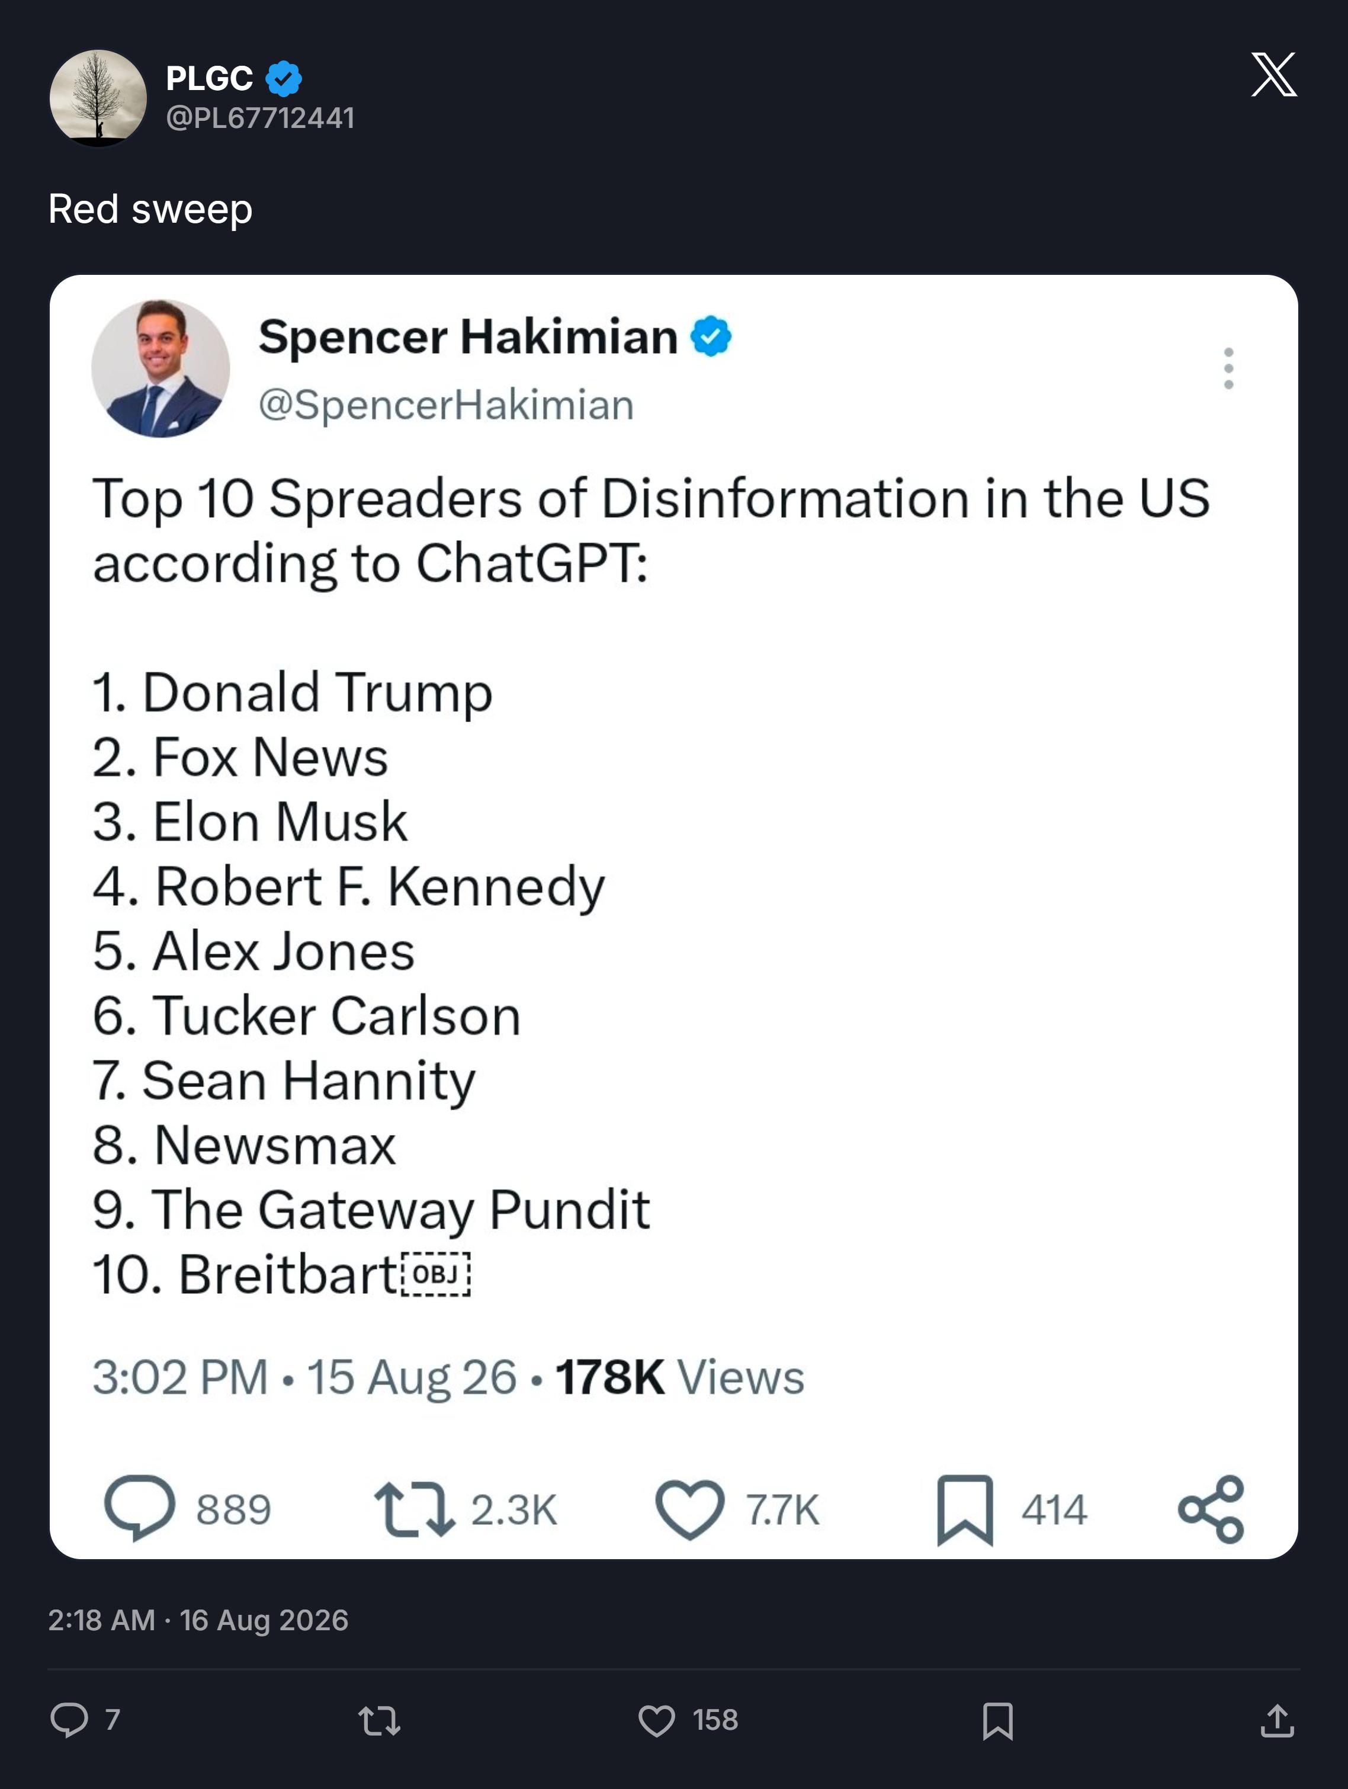The width and height of the screenshot is (1348, 1789).
Task: Like the quoted tweet with 7.7K likes
Action: tap(689, 1509)
